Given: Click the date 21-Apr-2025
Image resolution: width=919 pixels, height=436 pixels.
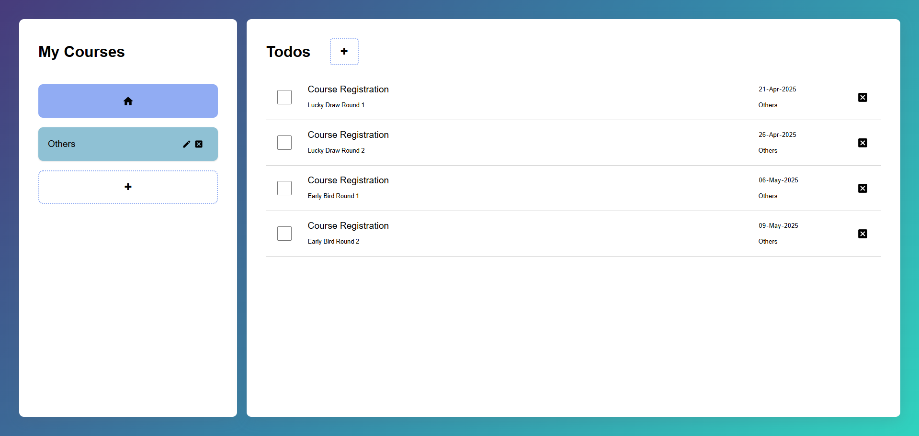Looking at the screenshot, I should pyautogui.click(x=777, y=89).
